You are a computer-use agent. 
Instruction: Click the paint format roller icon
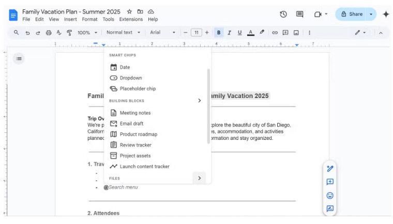69,33
